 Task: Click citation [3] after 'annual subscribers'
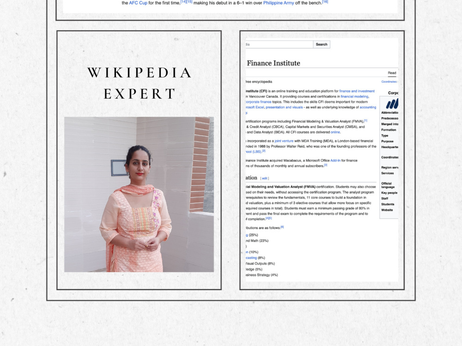tap(326, 165)
